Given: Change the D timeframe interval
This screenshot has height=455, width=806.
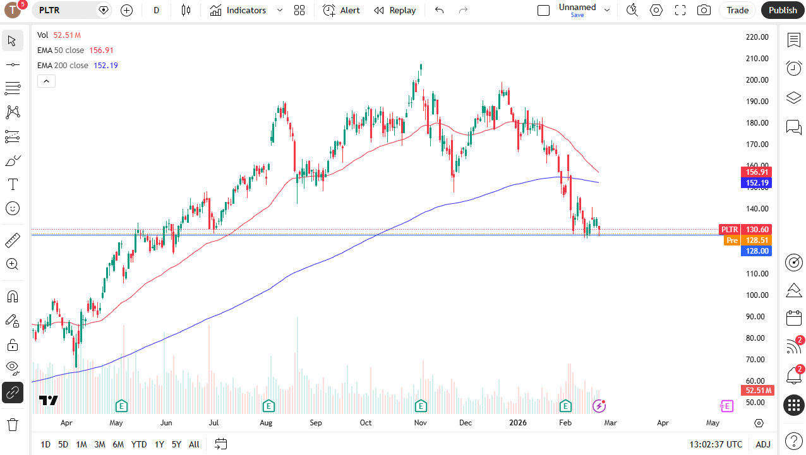Looking at the screenshot, I should click(x=156, y=10).
